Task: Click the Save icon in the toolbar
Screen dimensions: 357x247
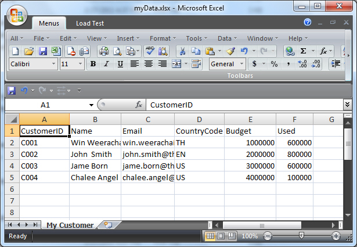Action: coord(43,51)
